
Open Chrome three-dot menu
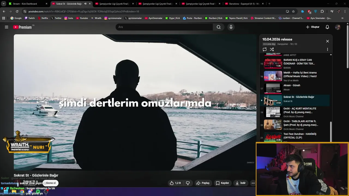345,11
